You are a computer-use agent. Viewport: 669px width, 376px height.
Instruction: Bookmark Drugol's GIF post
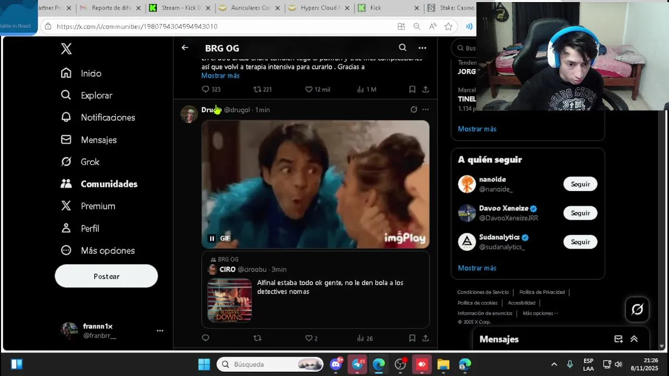[x=412, y=338]
